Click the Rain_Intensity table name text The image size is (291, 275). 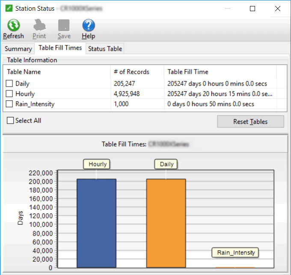click(x=35, y=104)
